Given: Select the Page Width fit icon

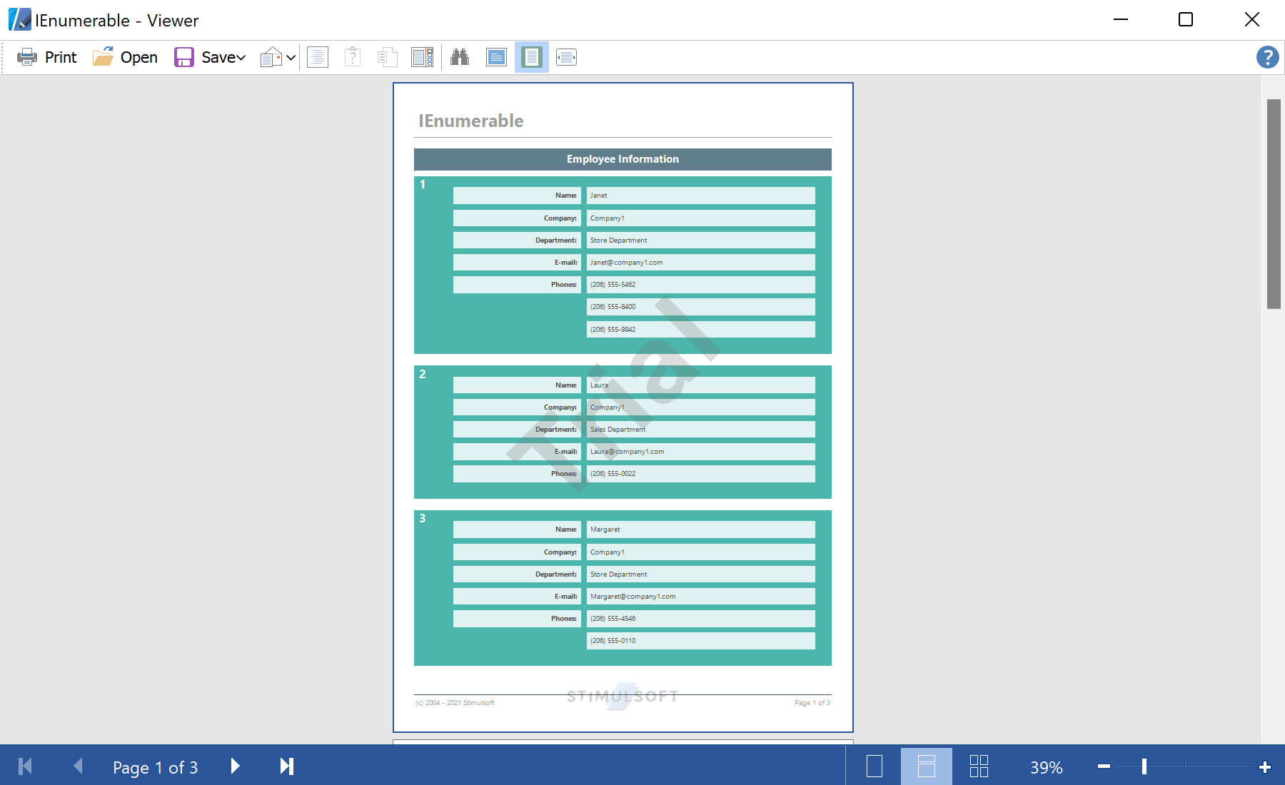Looking at the screenshot, I should [x=566, y=57].
